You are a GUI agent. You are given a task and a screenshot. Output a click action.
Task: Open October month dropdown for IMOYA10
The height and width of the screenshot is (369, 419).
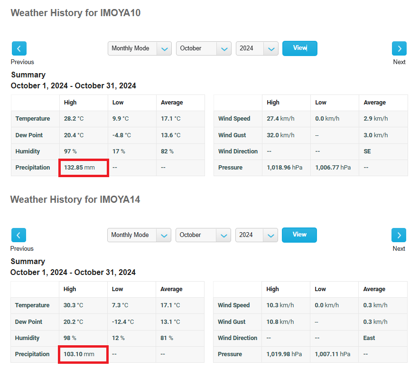[204, 48]
